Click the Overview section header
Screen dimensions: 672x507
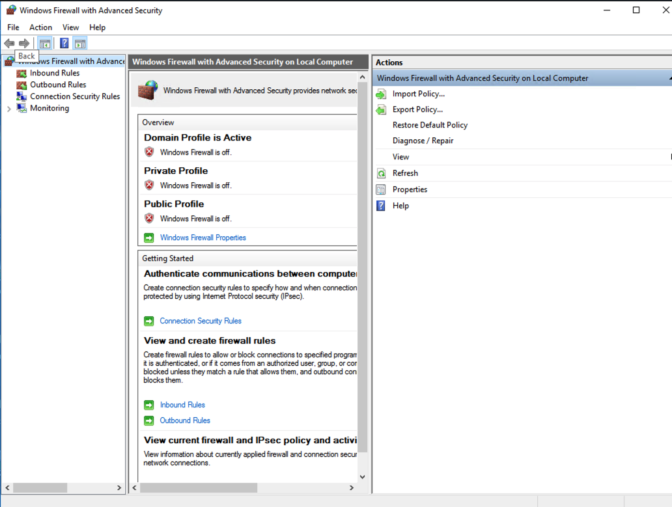coord(247,122)
